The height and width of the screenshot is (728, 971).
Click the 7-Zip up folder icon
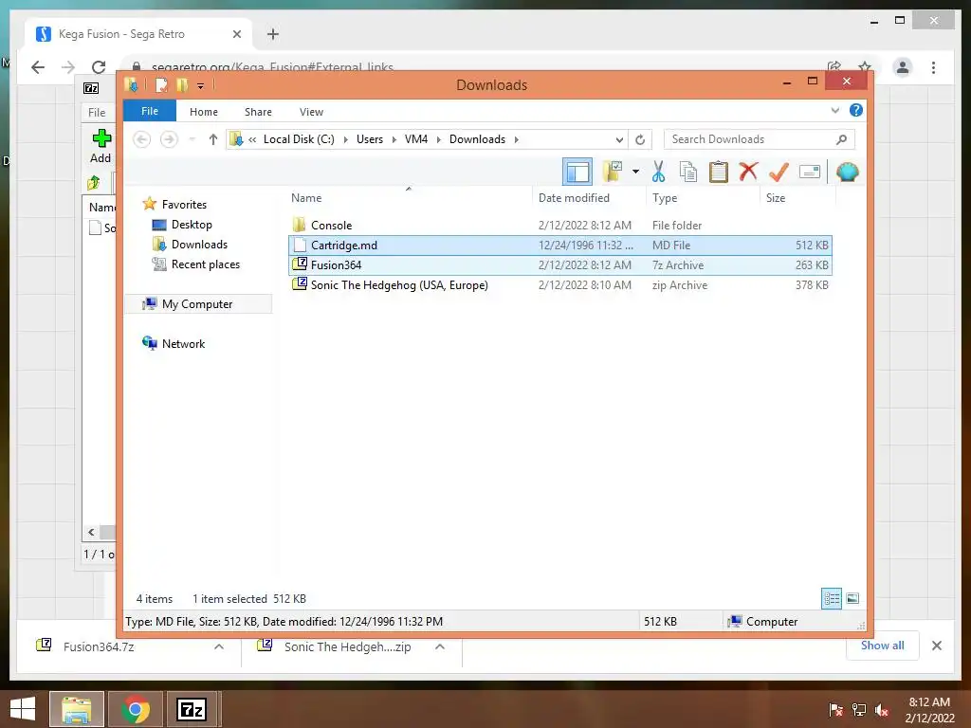pos(94,182)
